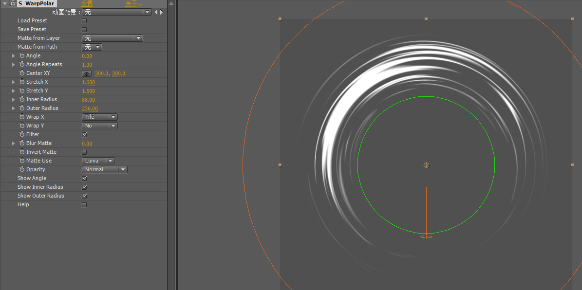
Task: Open the Wrap X dropdown set to Tile
Action: click(99, 117)
